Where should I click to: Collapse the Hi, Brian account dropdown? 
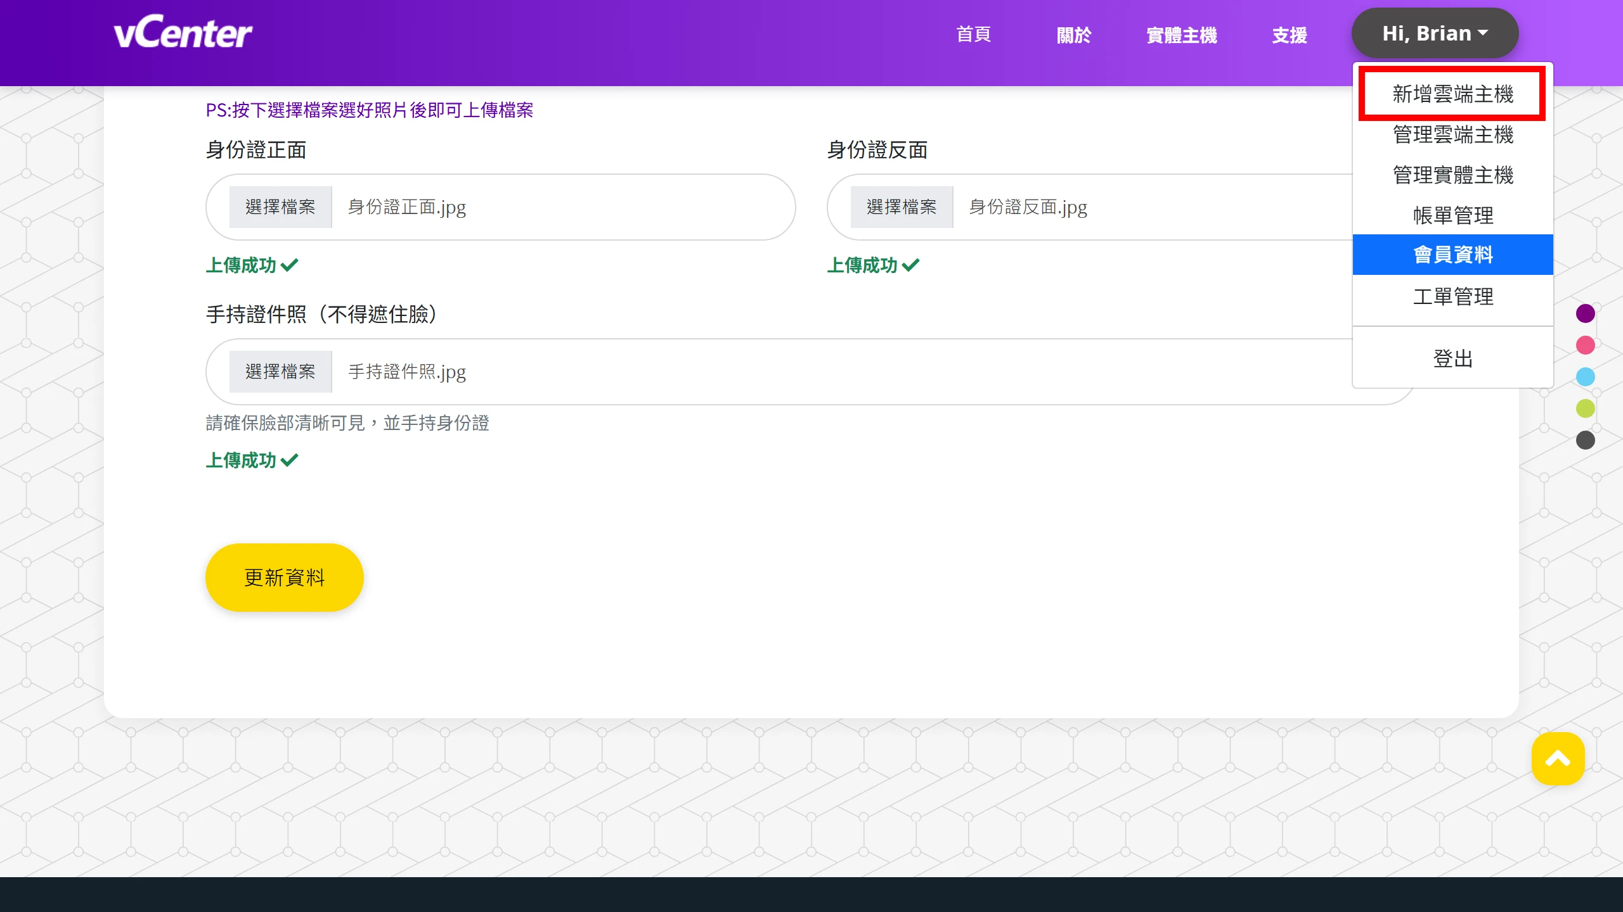1435,32
